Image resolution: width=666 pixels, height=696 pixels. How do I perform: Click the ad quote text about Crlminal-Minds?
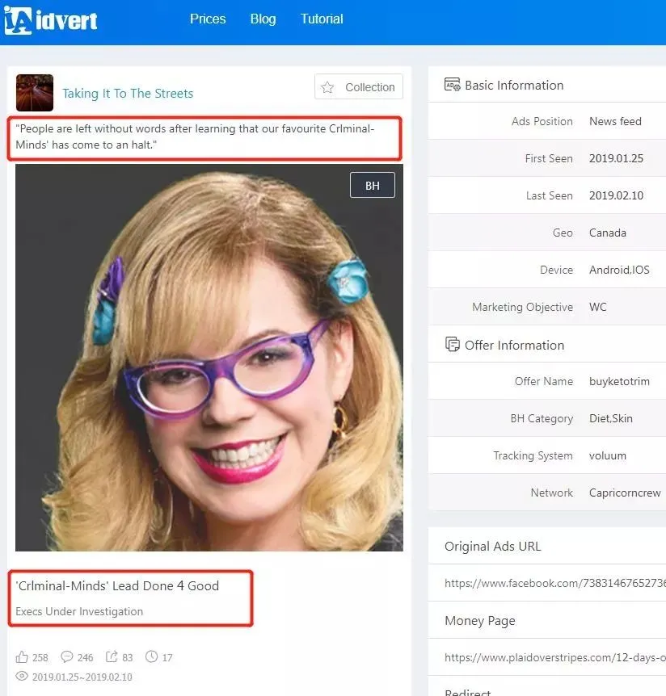(195, 136)
